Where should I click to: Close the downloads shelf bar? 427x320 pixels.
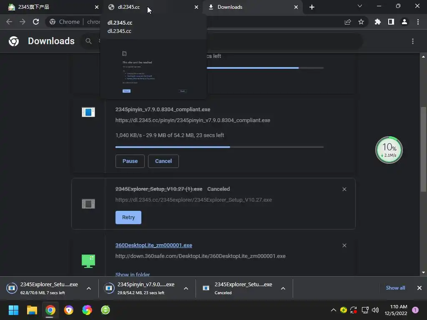pos(419,288)
